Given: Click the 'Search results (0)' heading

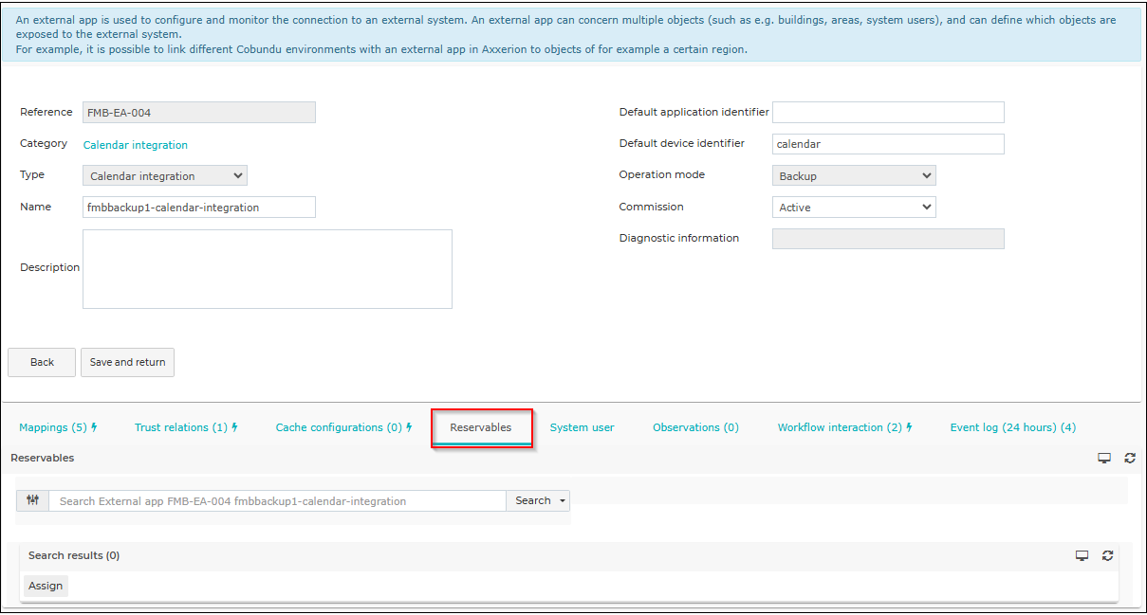Looking at the screenshot, I should [74, 555].
